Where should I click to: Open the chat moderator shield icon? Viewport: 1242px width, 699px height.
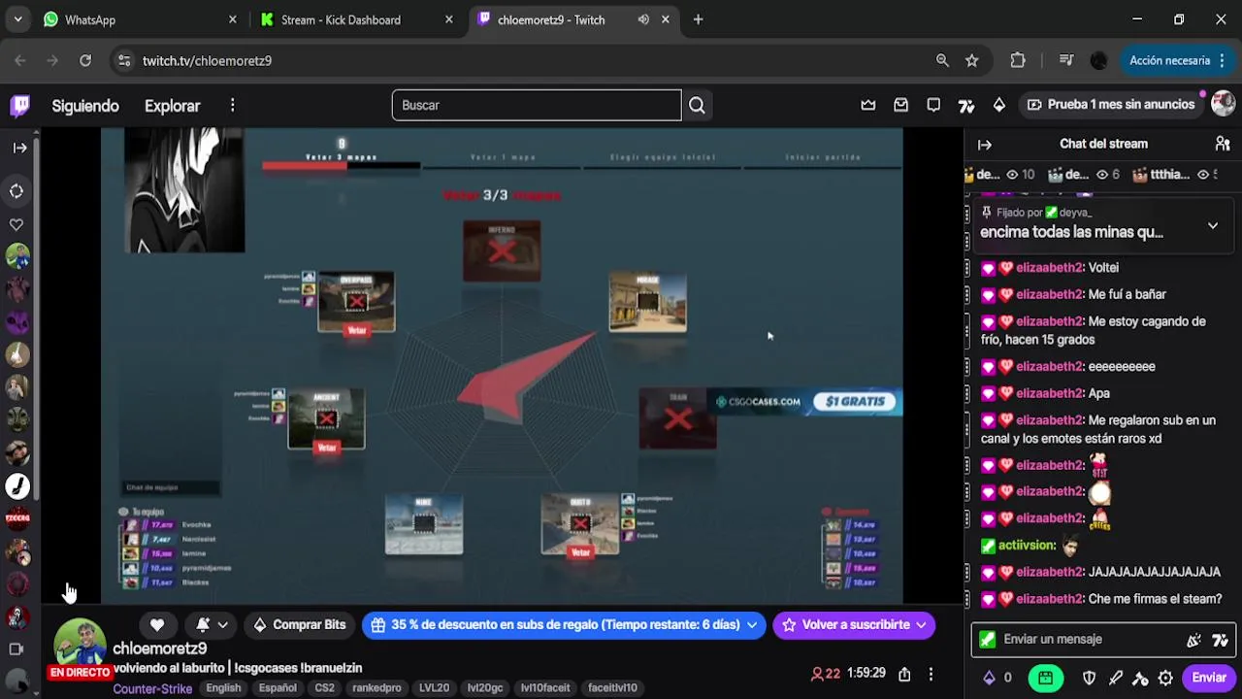[1090, 678]
